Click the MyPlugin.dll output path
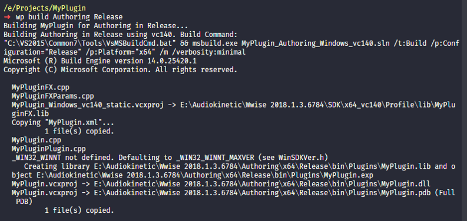 [x=262, y=184]
